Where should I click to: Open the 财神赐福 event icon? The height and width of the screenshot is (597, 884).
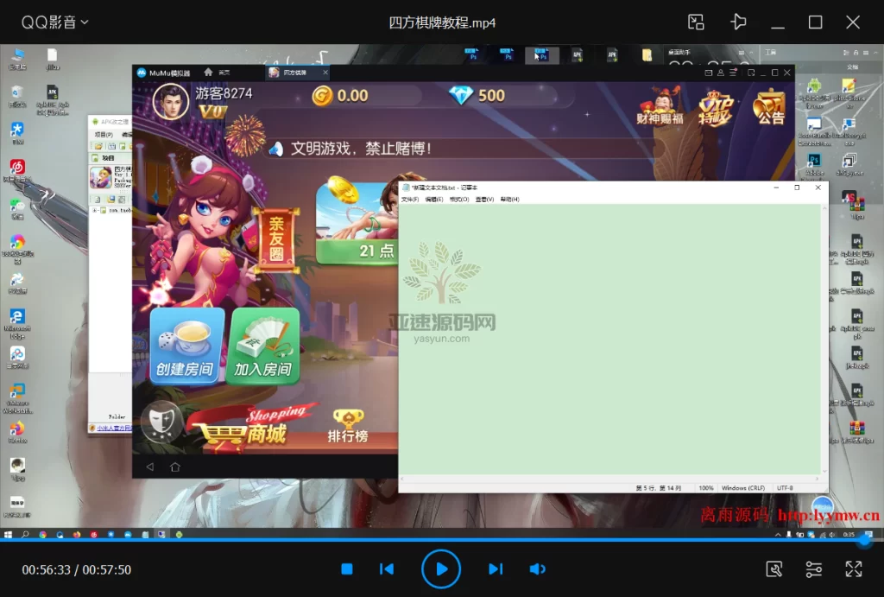coord(660,105)
